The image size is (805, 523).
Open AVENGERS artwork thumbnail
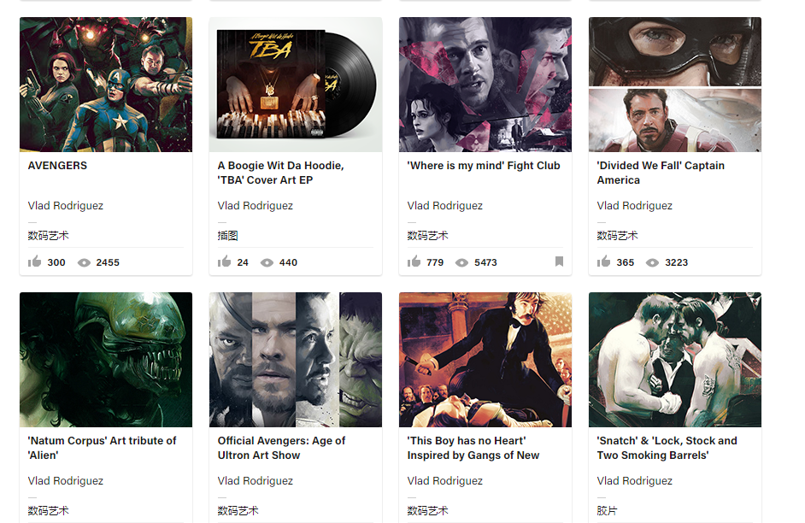point(106,85)
